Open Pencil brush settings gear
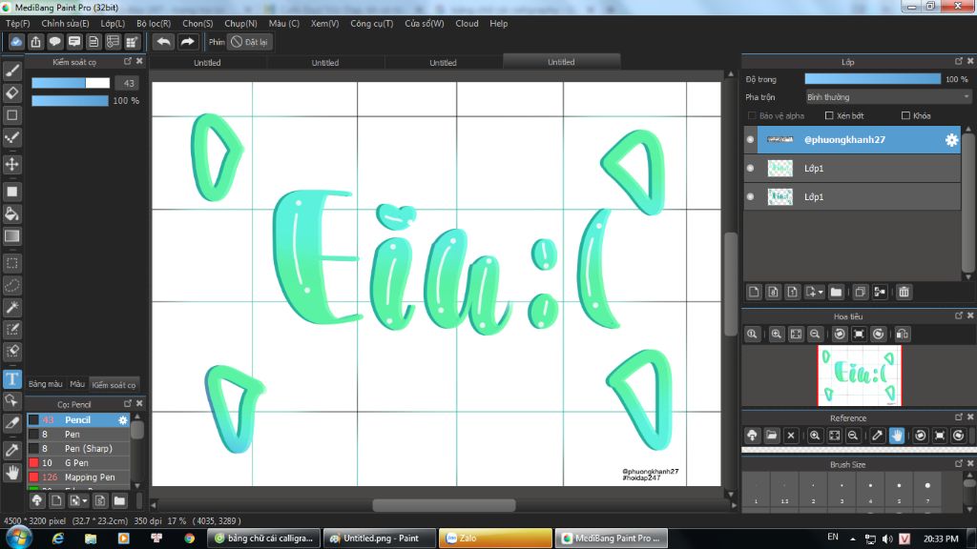 coord(123,420)
